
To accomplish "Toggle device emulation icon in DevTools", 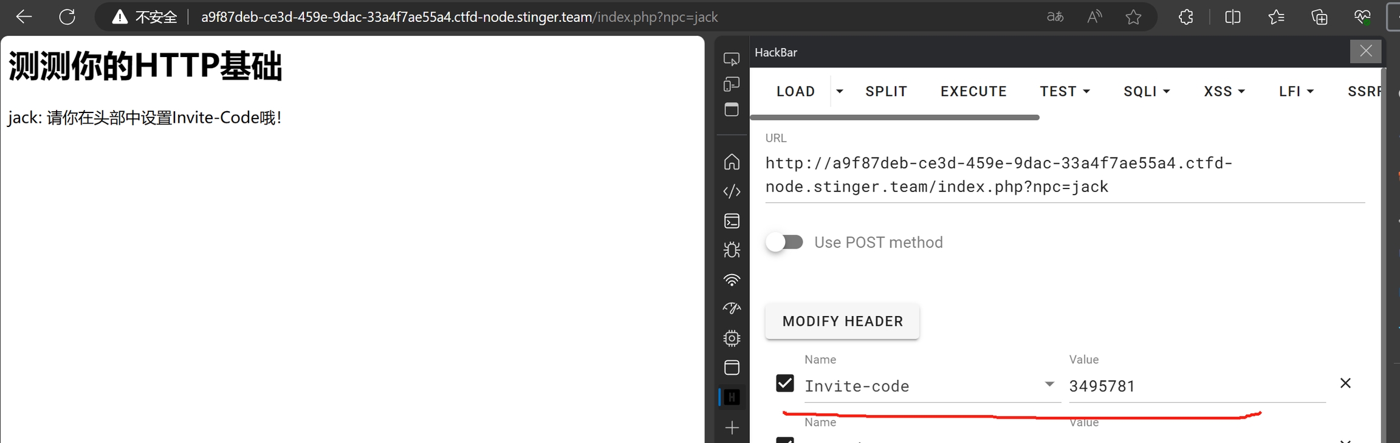I will (x=732, y=84).
